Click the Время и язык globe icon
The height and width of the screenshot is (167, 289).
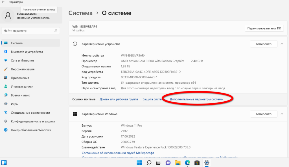click(x=6, y=95)
